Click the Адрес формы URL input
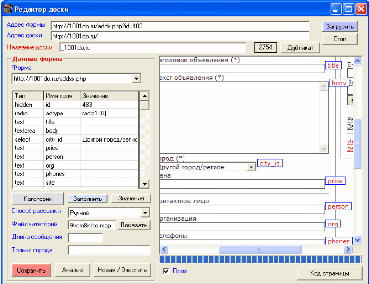The width and height of the screenshot is (369, 284). (x=180, y=26)
